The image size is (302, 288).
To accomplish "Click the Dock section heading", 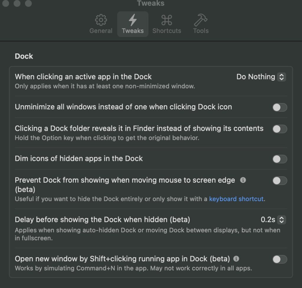I will (24, 56).
